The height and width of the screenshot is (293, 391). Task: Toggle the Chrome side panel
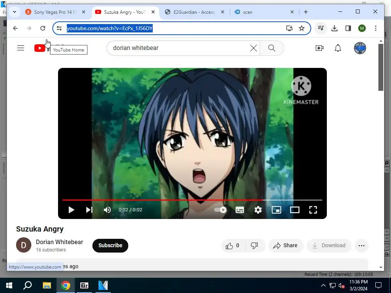coord(348,28)
